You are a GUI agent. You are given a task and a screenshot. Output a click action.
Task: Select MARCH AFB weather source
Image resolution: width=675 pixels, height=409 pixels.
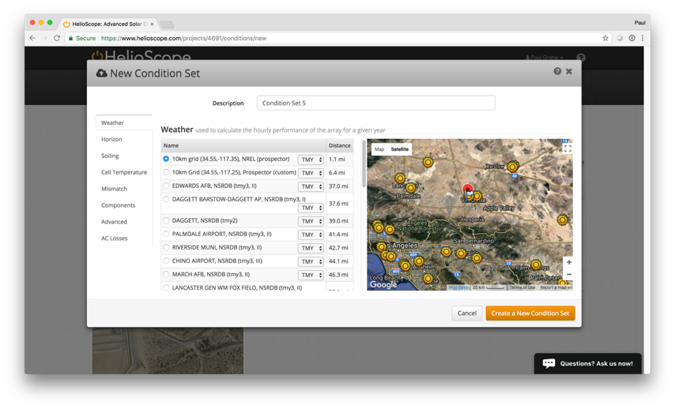coord(166,274)
